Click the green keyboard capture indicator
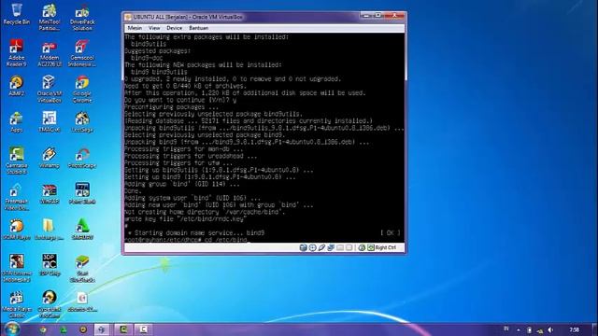Screen dimensions: 598x336 (x=371, y=247)
